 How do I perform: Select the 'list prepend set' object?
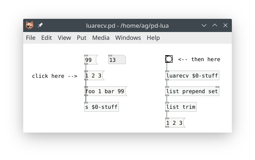click(x=192, y=91)
